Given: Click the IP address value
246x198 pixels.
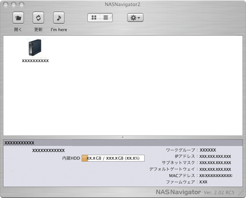Looking at the screenshot, I should pos(215,156).
